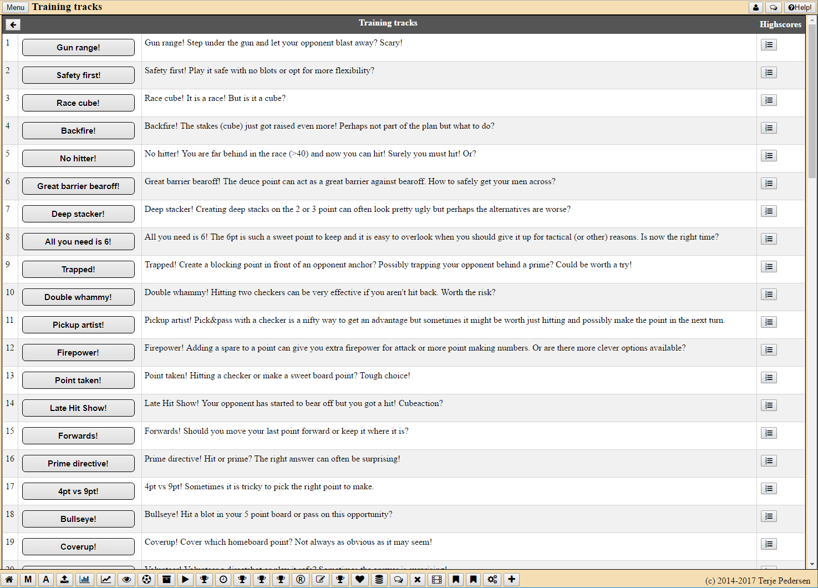The image size is (818, 588).
Task: Open the archive box icon
Action: pos(166,580)
